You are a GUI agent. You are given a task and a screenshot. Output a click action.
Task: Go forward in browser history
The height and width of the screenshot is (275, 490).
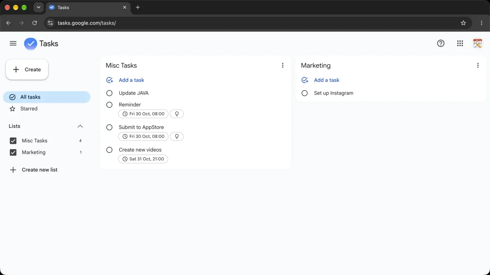click(x=22, y=23)
